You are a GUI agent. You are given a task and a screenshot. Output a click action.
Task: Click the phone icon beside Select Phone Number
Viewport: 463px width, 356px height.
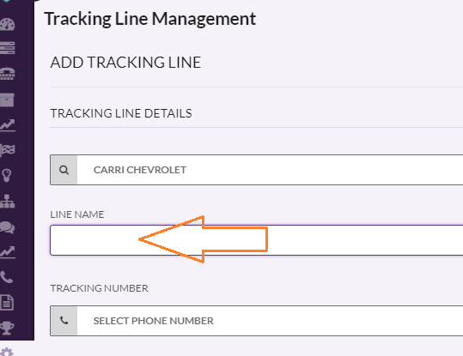click(64, 321)
